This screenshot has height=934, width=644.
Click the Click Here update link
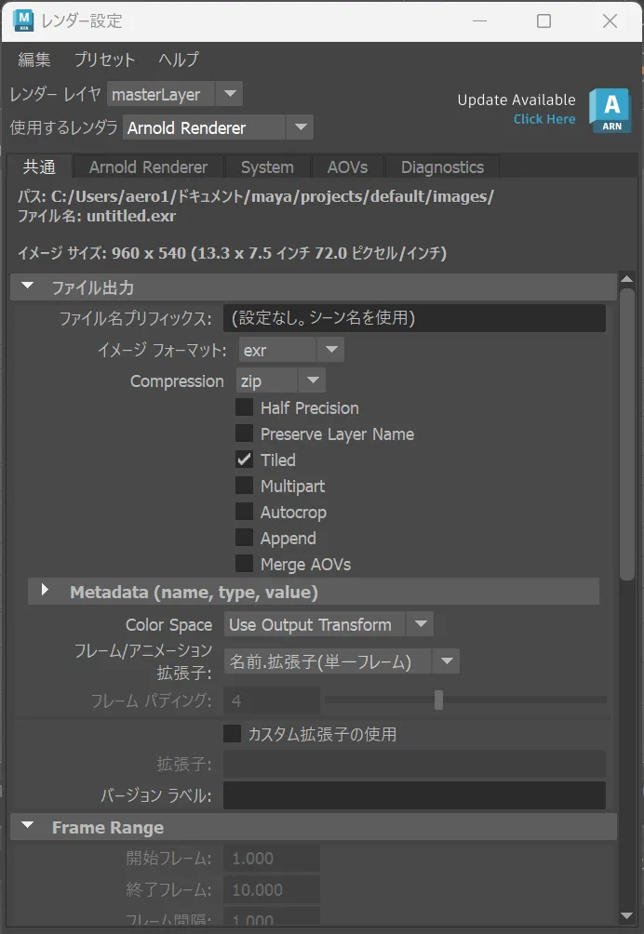(544, 119)
